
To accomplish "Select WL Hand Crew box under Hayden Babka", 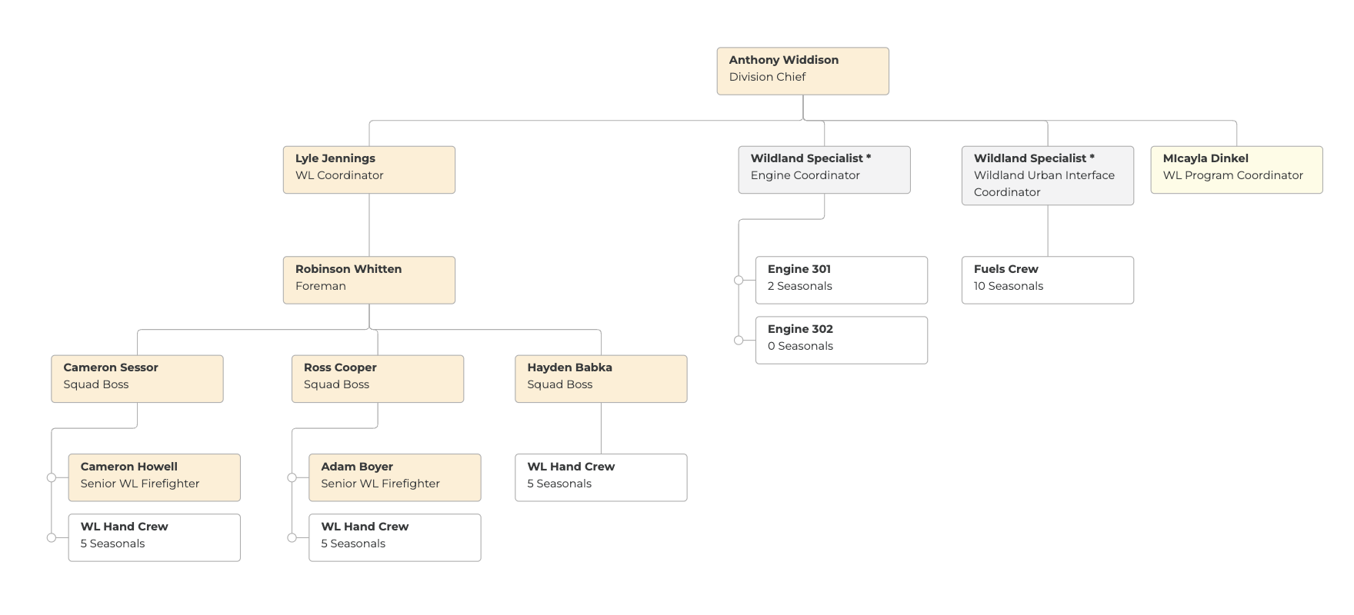I will (601, 477).
